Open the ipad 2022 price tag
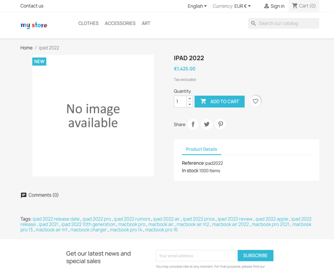334x269 pixels. 199,219
